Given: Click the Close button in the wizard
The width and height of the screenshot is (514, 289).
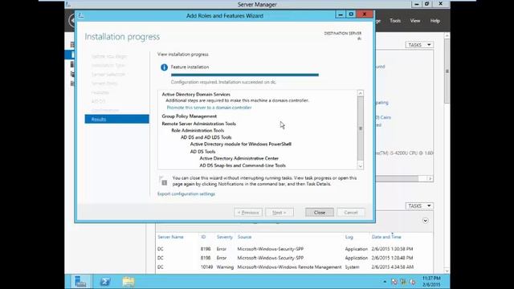Looking at the screenshot, I should coord(320,212).
